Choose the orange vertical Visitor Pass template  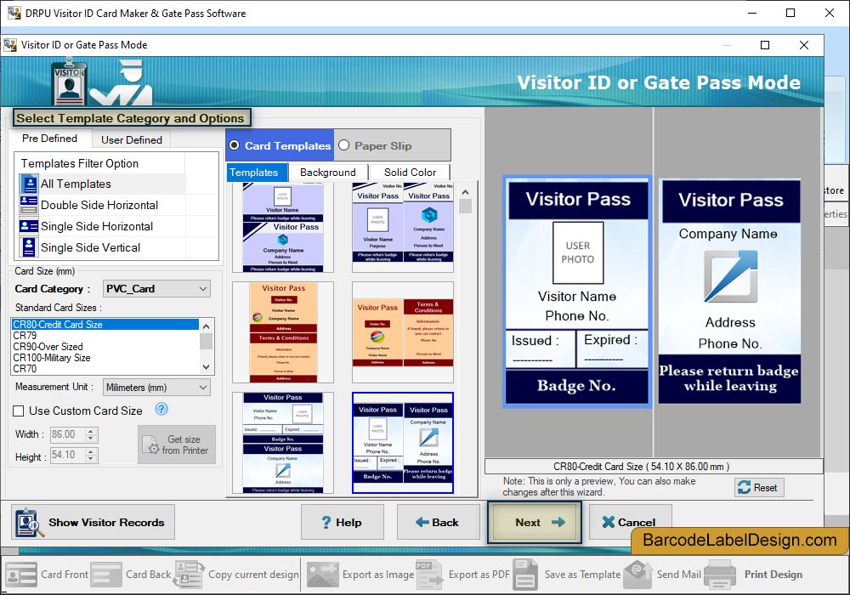283,332
